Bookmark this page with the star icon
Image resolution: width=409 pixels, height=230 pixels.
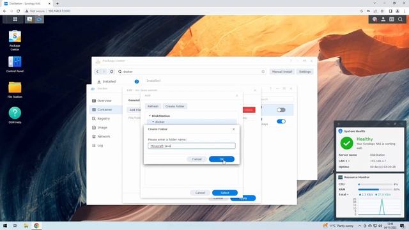click(x=382, y=11)
